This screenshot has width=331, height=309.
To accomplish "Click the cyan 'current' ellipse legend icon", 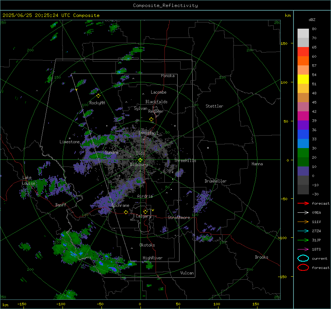I will click(x=303, y=258).
